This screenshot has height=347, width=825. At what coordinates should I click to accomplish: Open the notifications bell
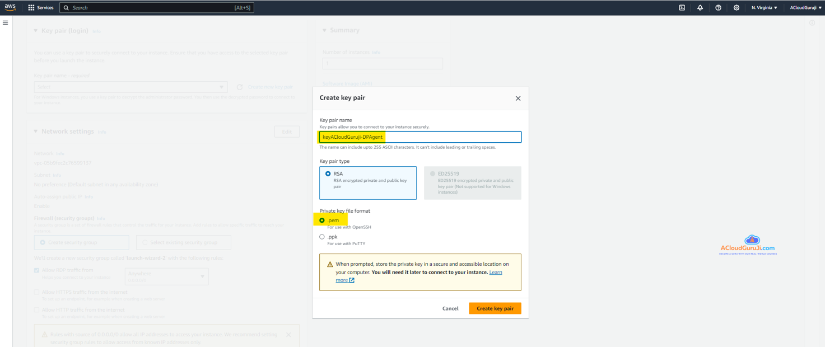tap(700, 8)
